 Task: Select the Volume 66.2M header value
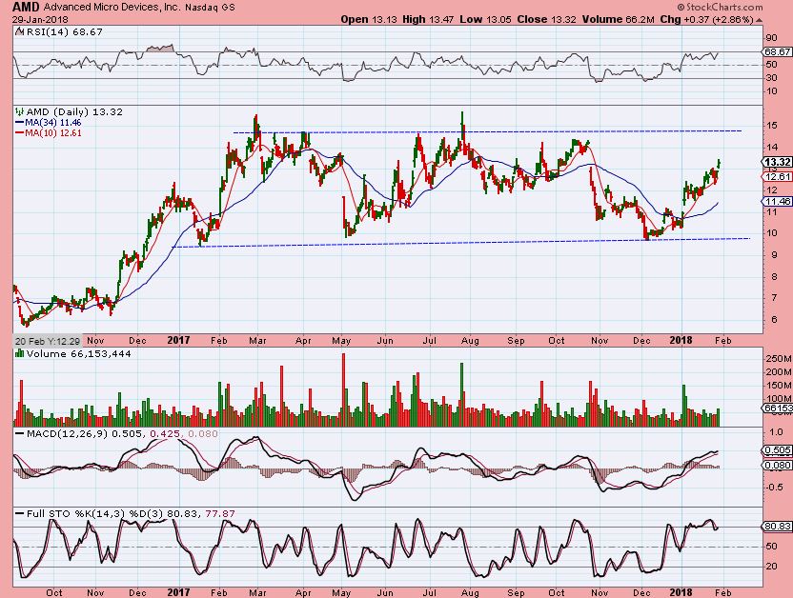619,19
